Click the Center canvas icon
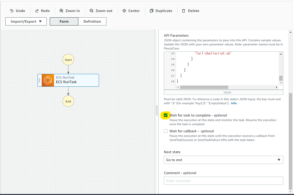Screen dimensions: 294x195 [124, 11]
